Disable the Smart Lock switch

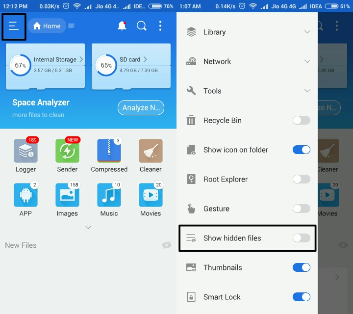302,297
